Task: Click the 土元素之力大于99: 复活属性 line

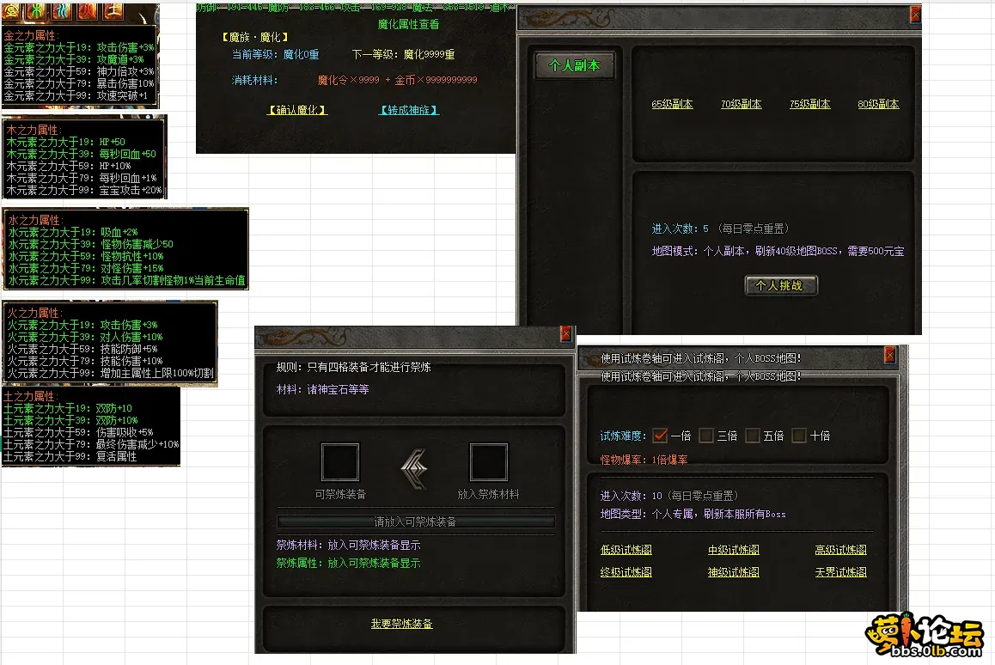Action: (70, 456)
